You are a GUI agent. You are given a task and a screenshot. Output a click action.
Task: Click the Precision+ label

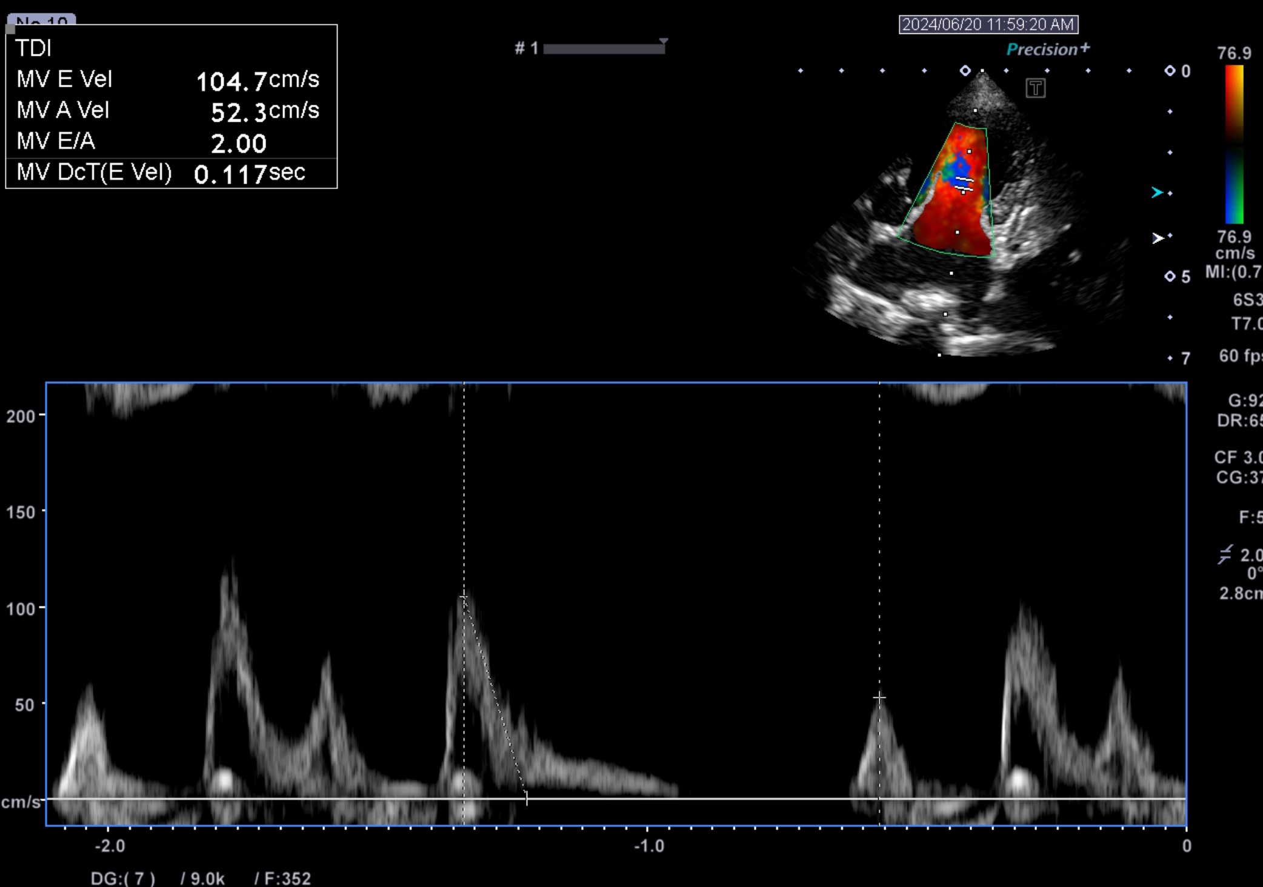1047,49
